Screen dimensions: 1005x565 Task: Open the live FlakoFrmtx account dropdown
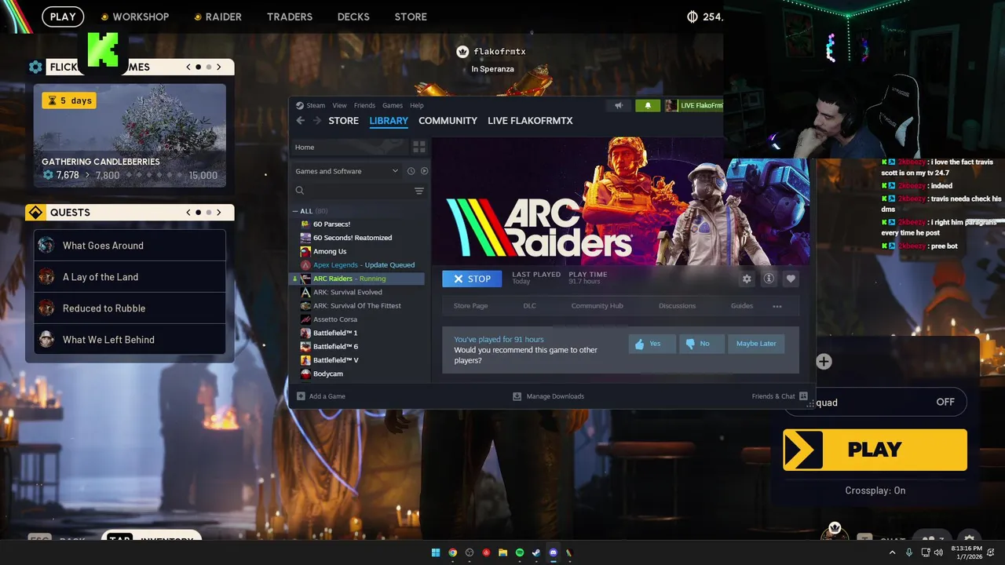(x=694, y=105)
